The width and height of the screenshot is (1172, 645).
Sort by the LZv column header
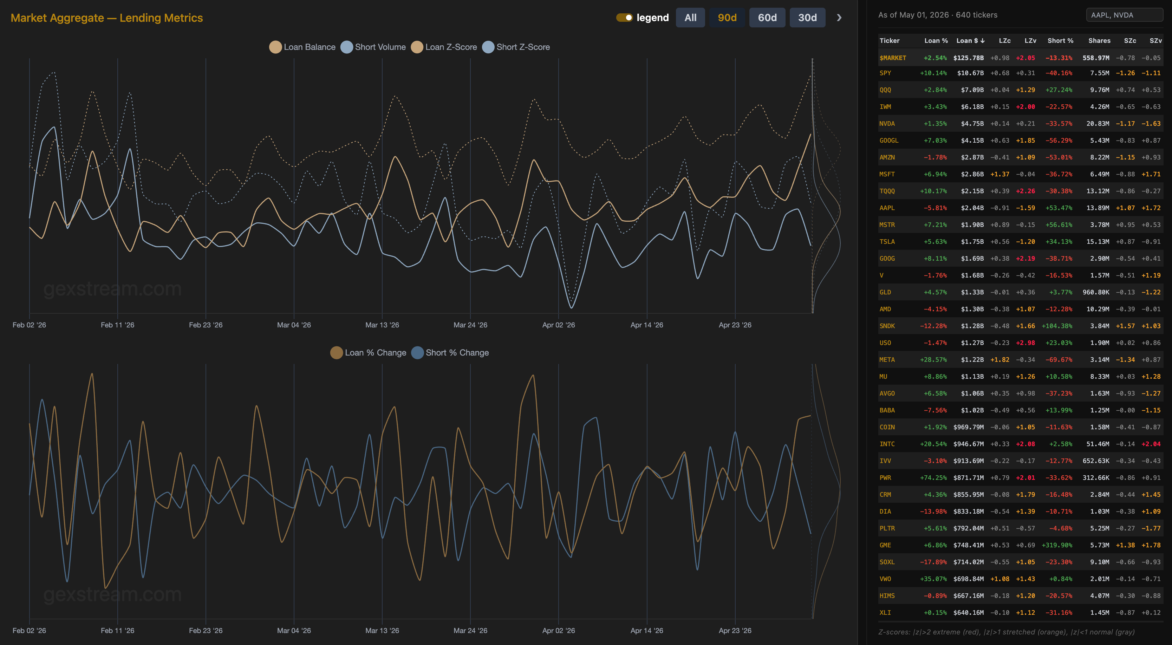pos(1030,40)
